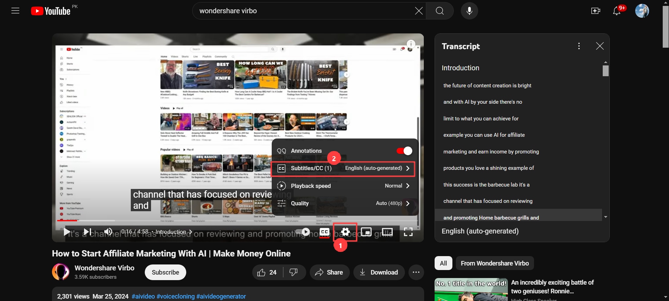Select From Wondershare Virbo chip
669x301 pixels.
click(x=495, y=263)
